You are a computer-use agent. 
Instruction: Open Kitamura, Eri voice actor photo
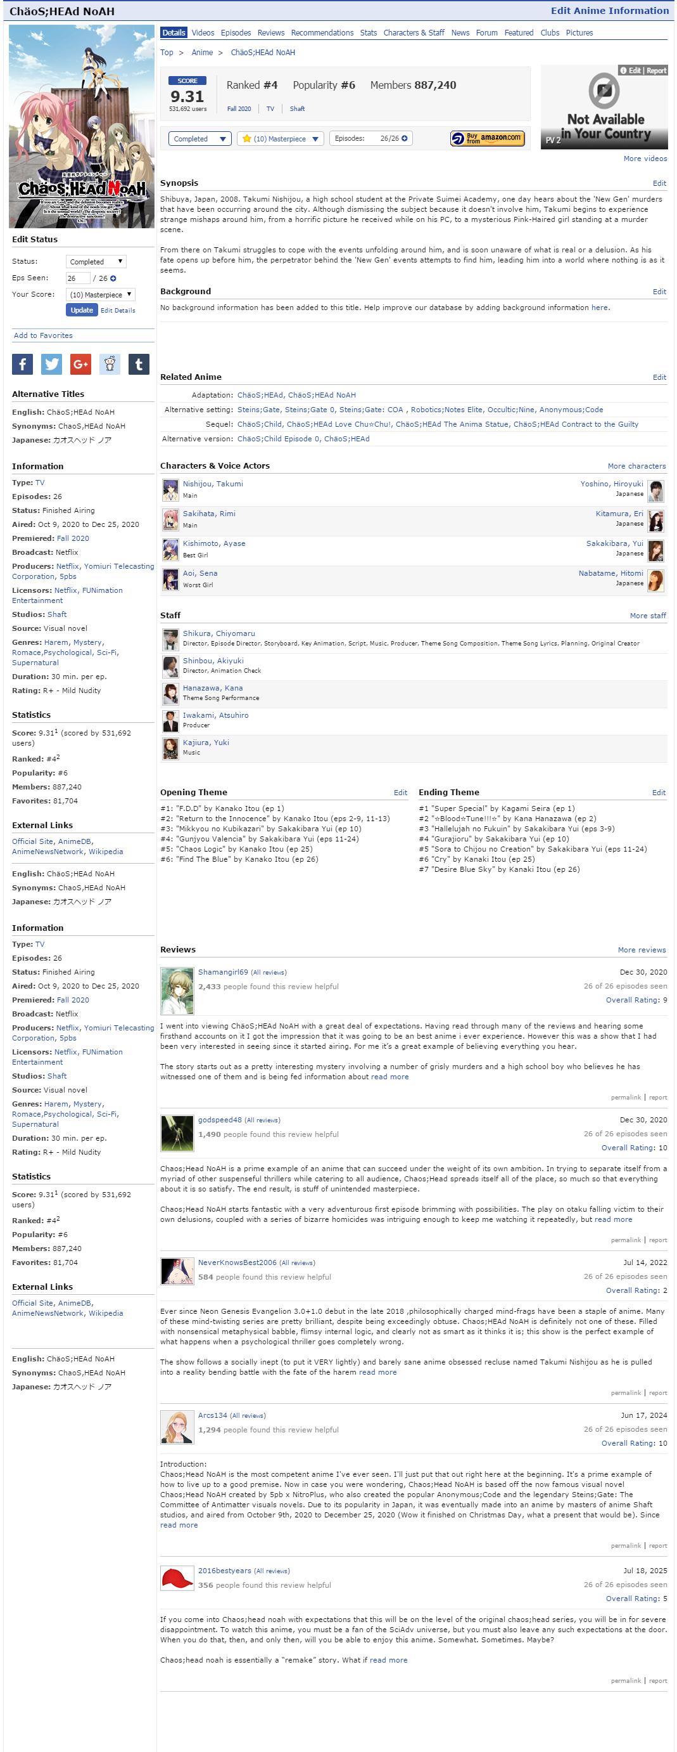pyautogui.click(x=656, y=521)
